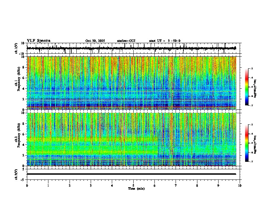Click the ch.2 spectrogram "4" kHz tick label

[x=24, y=145]
